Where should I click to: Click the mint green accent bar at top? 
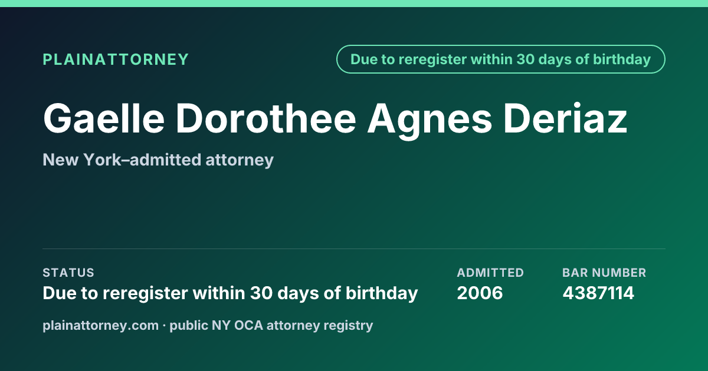coord(354,4)
